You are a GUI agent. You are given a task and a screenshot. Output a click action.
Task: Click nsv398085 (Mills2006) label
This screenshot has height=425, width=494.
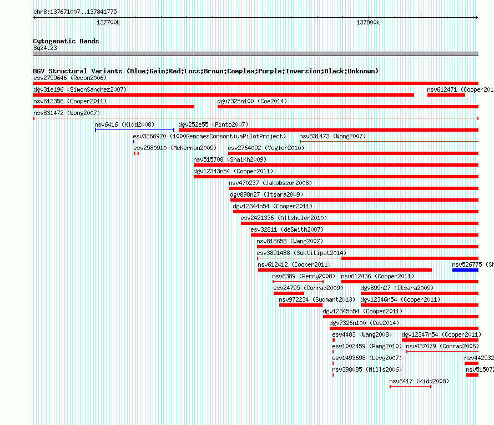click(x=367, y=369)
